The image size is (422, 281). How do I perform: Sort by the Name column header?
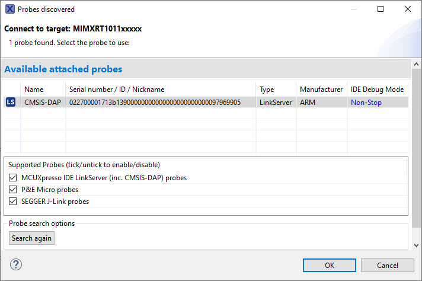click(34, 90)
